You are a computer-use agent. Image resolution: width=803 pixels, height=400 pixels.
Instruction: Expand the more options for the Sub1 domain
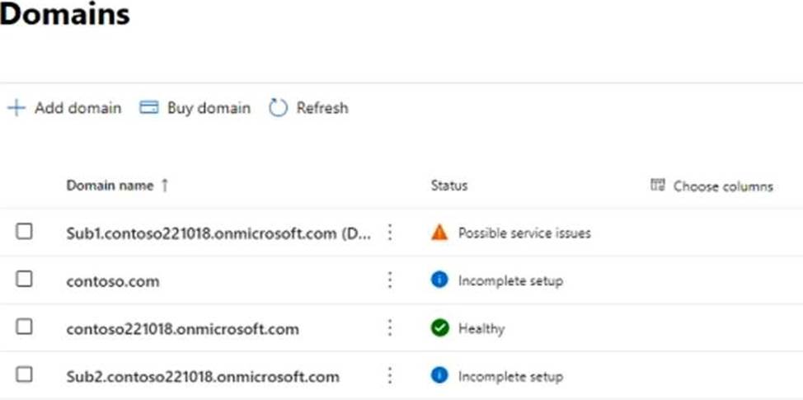point(390,233)
